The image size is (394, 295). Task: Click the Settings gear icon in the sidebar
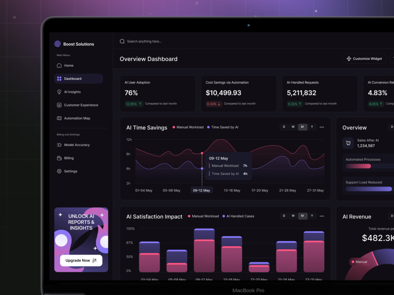click(59, 171)
